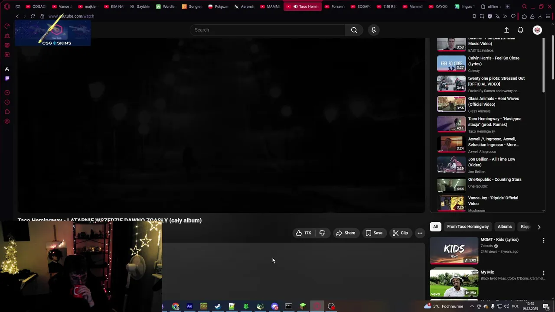Viewport: 555px width, 312px height.
Task: Open Settings gear icon in sidebar
Action: pos(7,121)
